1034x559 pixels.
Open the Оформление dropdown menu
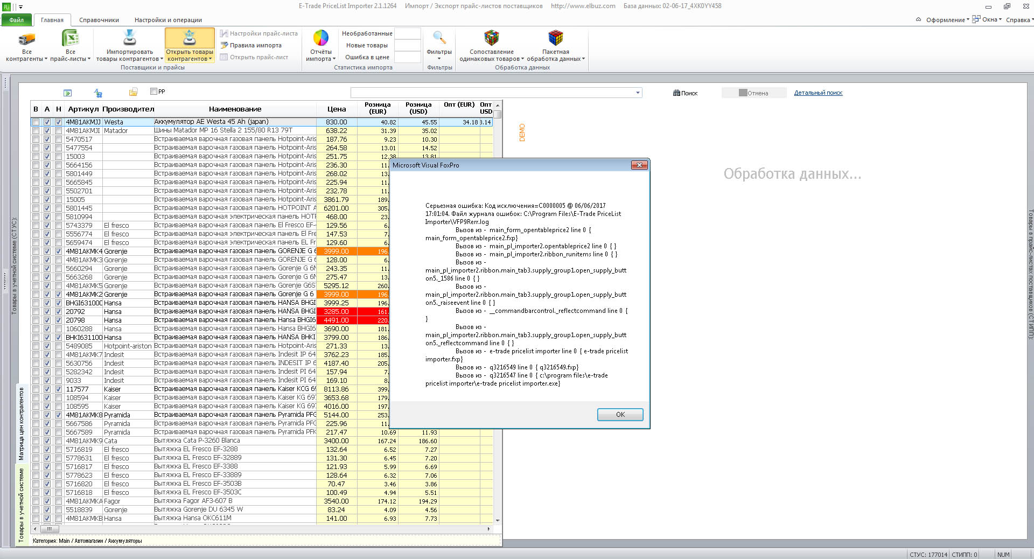947,20
